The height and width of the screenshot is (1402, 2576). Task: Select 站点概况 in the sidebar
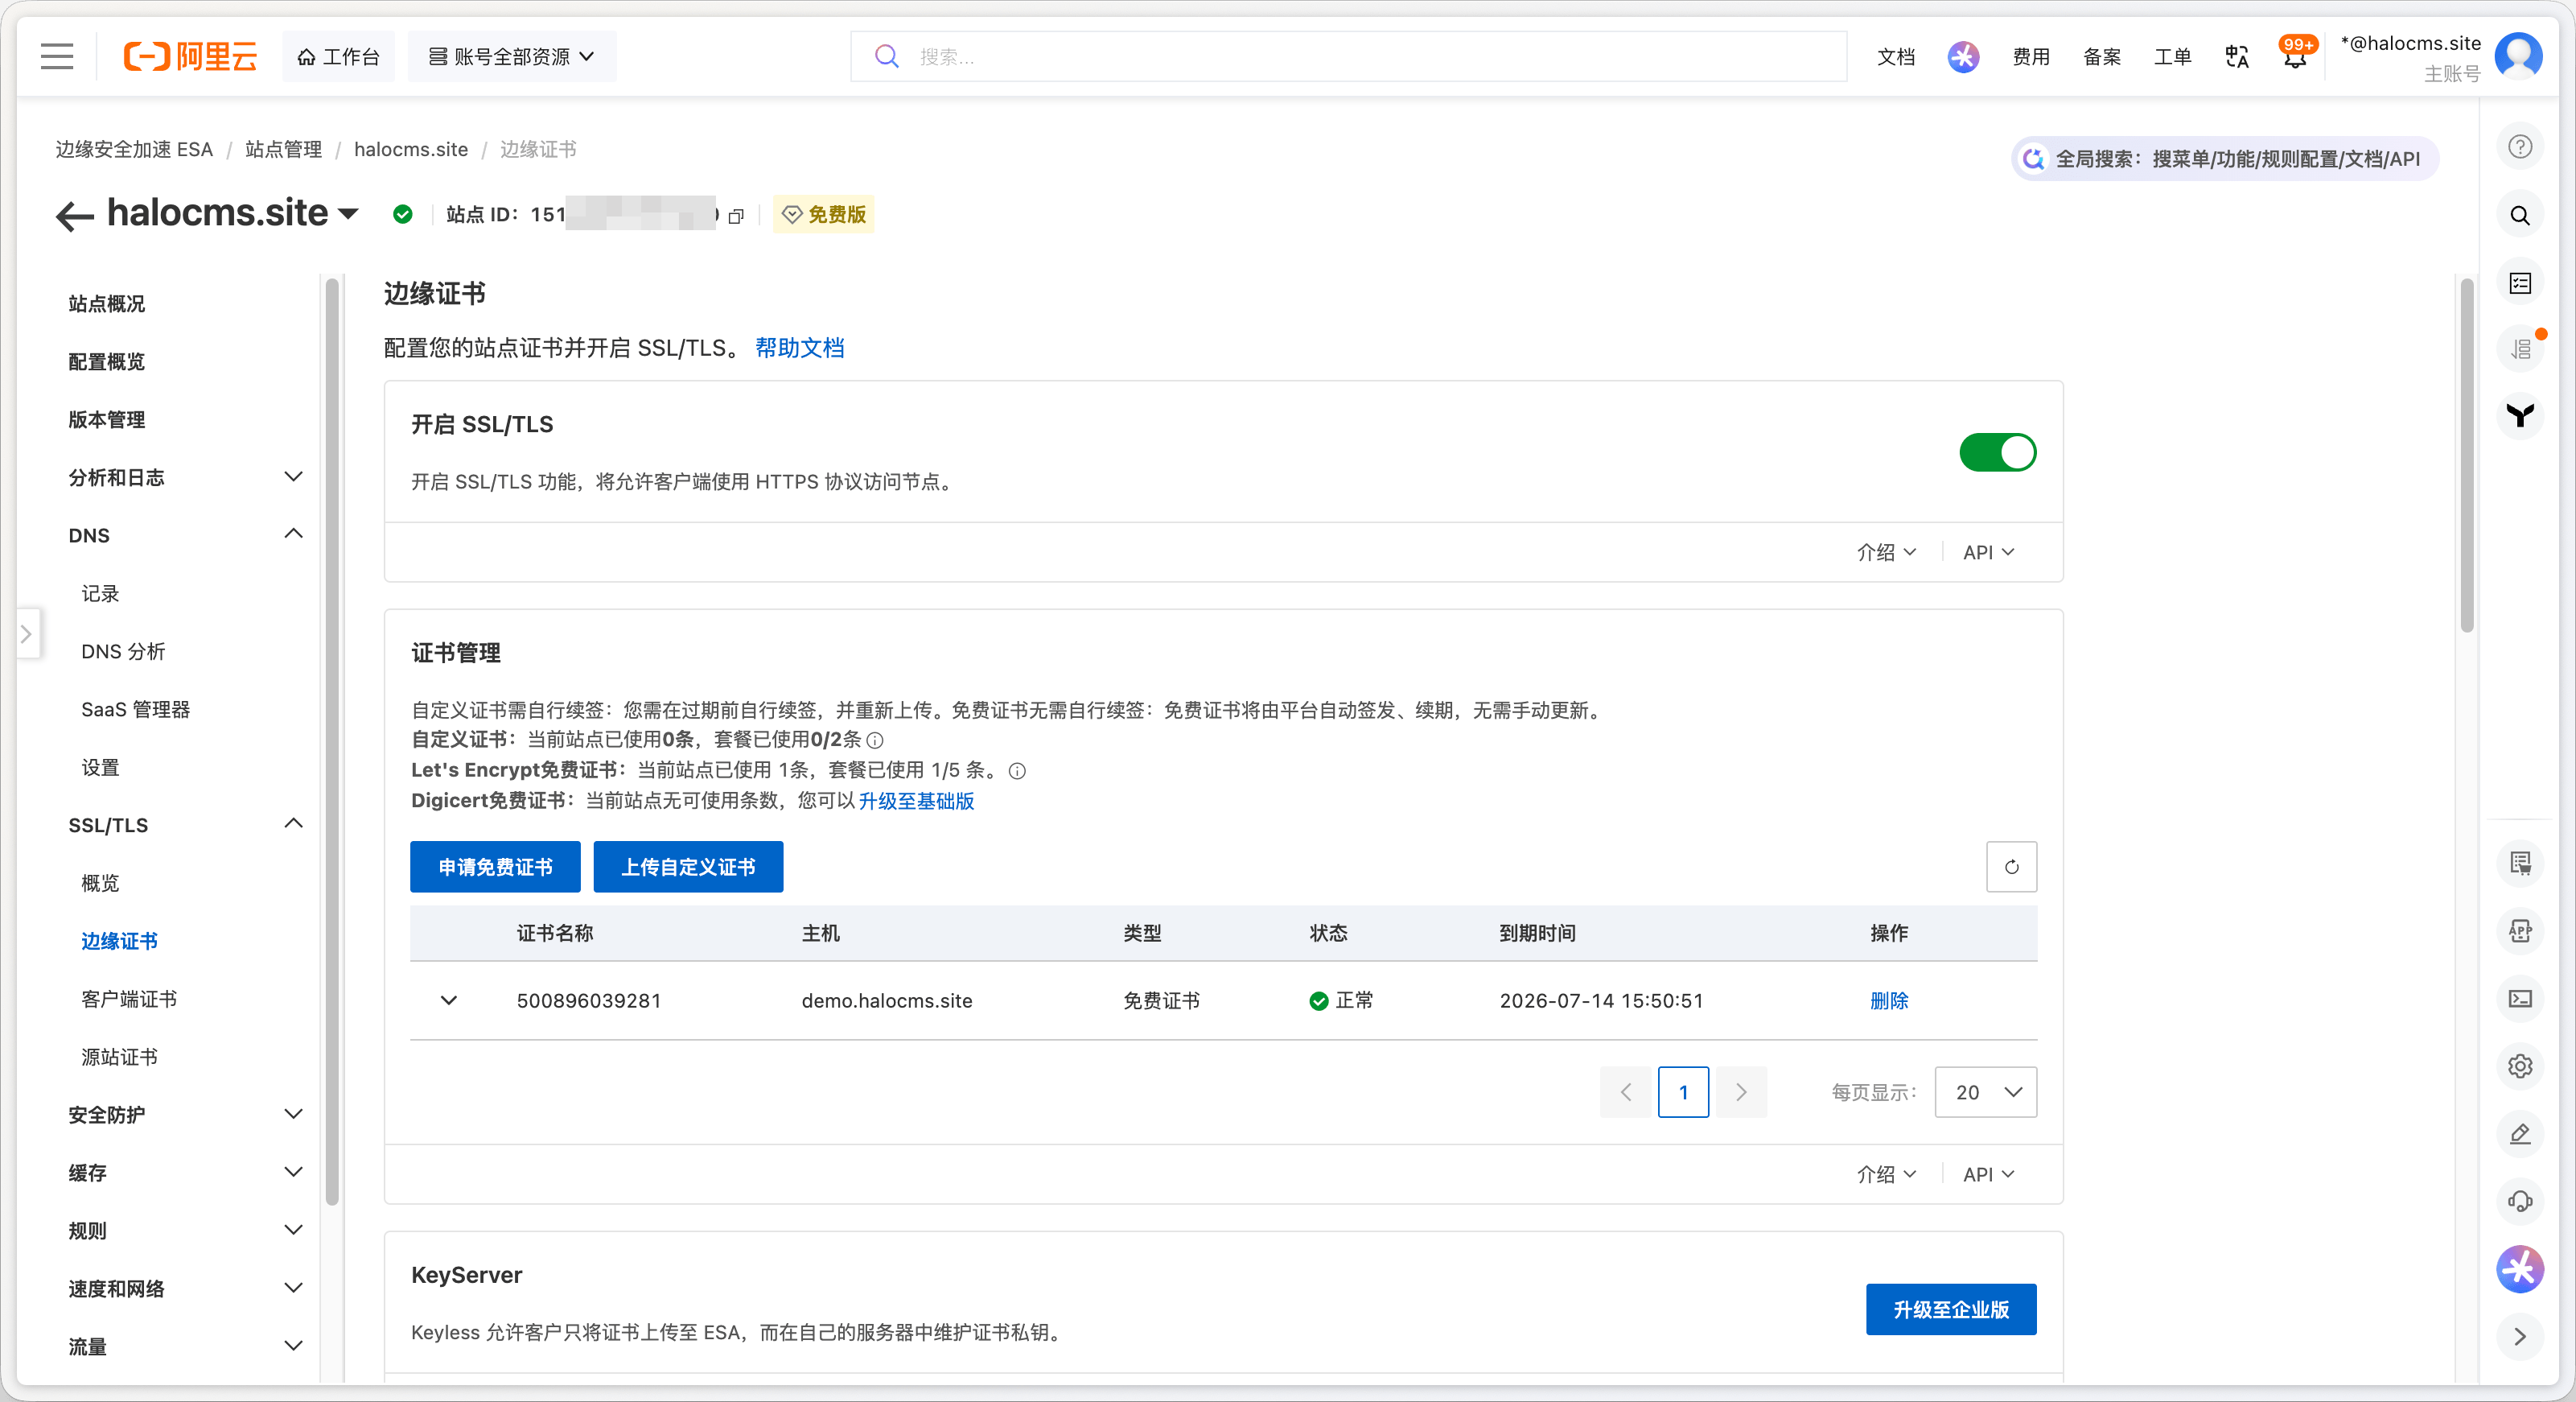[107, 303]
